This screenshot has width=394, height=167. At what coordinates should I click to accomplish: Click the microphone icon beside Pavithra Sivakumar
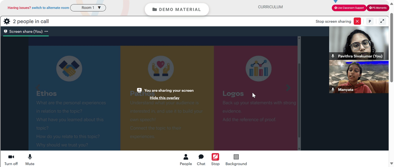333,56
